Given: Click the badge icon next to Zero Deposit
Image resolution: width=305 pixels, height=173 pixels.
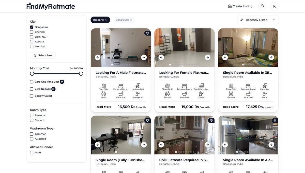Looking at the screenshot, I should [x=53, y=89].
